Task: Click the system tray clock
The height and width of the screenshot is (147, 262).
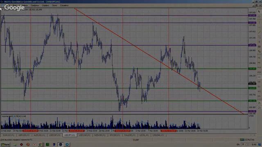Action: [x=254, y=145]
